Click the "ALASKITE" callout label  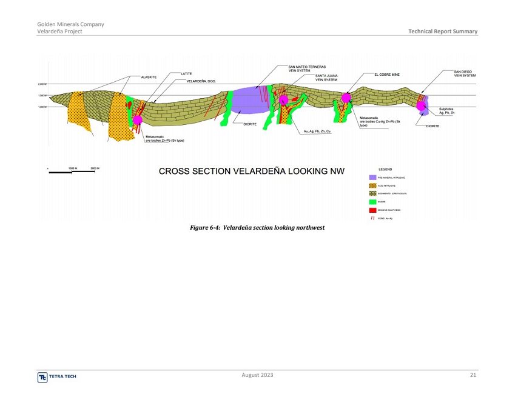[149, 78]
